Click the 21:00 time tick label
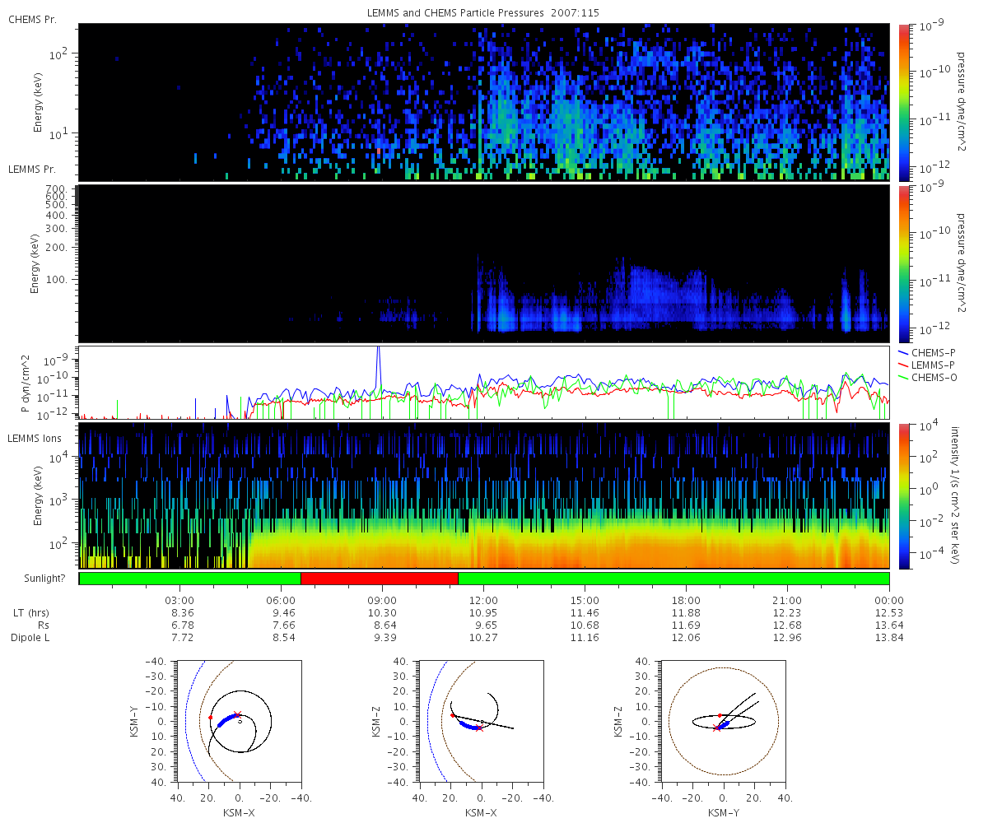 point(787,601)
